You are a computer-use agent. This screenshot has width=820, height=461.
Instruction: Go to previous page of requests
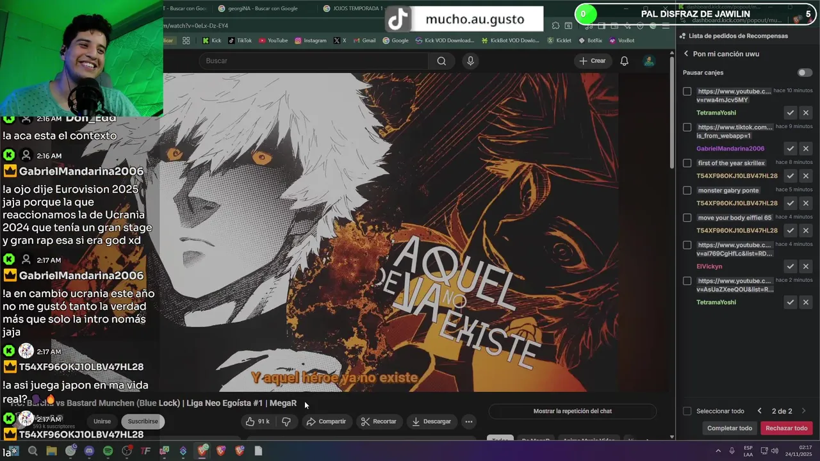click(760, 411)
